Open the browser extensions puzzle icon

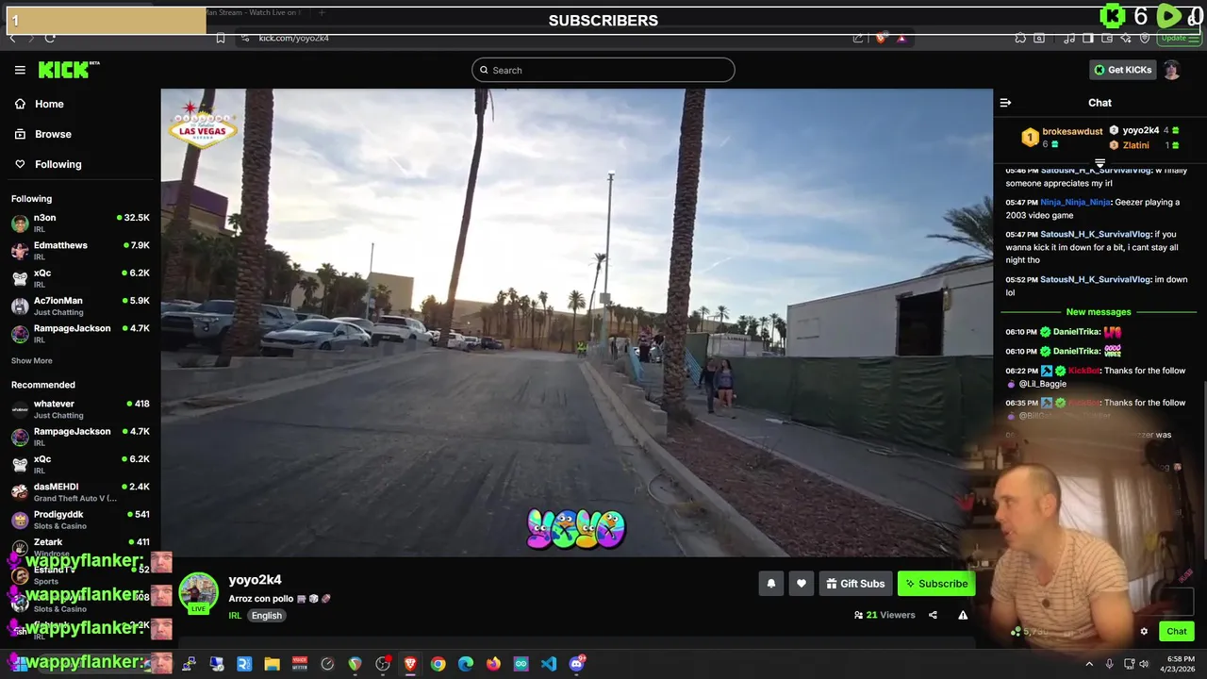[x=1020, y=38]
